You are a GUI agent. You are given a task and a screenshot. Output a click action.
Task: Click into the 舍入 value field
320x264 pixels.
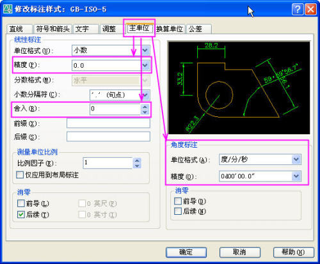pos(115,109)
